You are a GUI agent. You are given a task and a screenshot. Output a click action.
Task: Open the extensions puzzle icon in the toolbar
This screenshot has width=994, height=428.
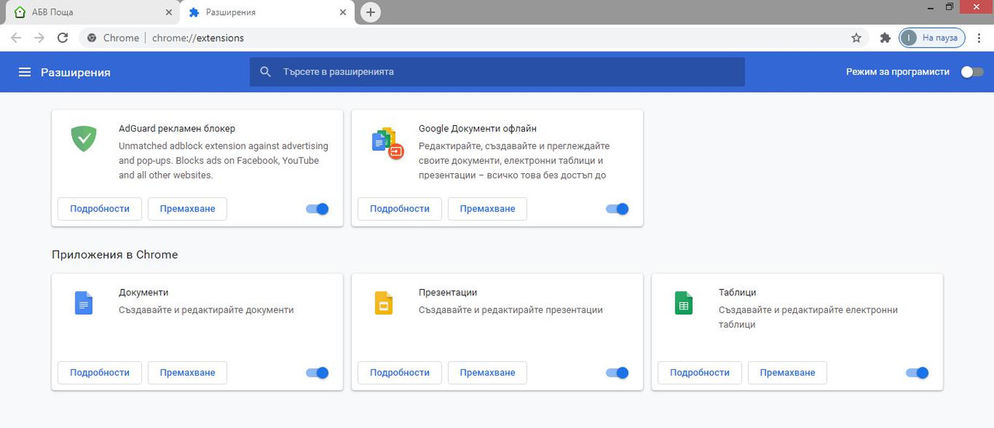click(x=885, y=37)
